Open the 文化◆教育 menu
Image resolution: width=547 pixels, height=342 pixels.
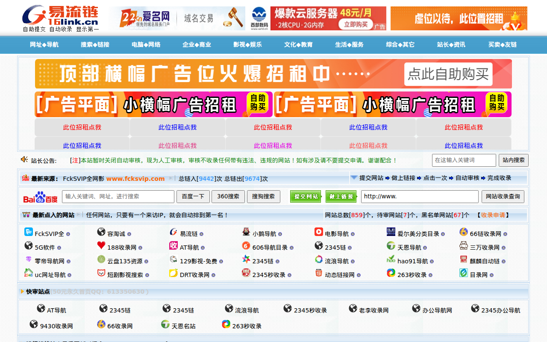pos(298,44)
